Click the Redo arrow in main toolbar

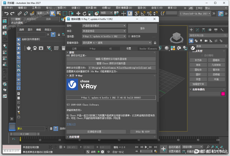12,13
